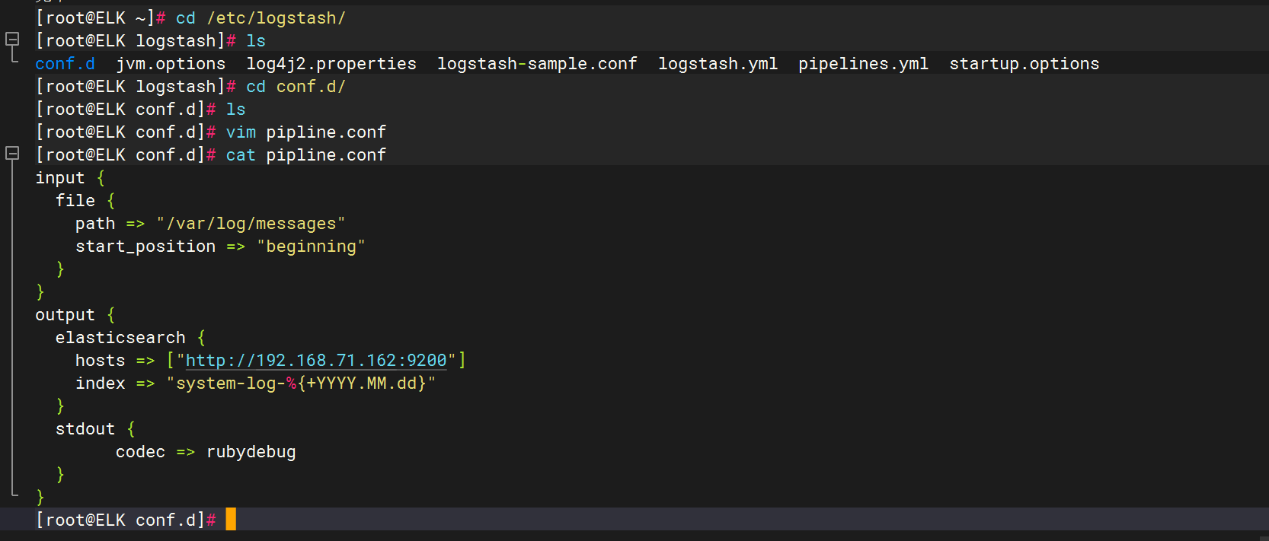Click the 'stdout {' line
The height and width of the screenshot is (541, 1269).
[95, 429]
